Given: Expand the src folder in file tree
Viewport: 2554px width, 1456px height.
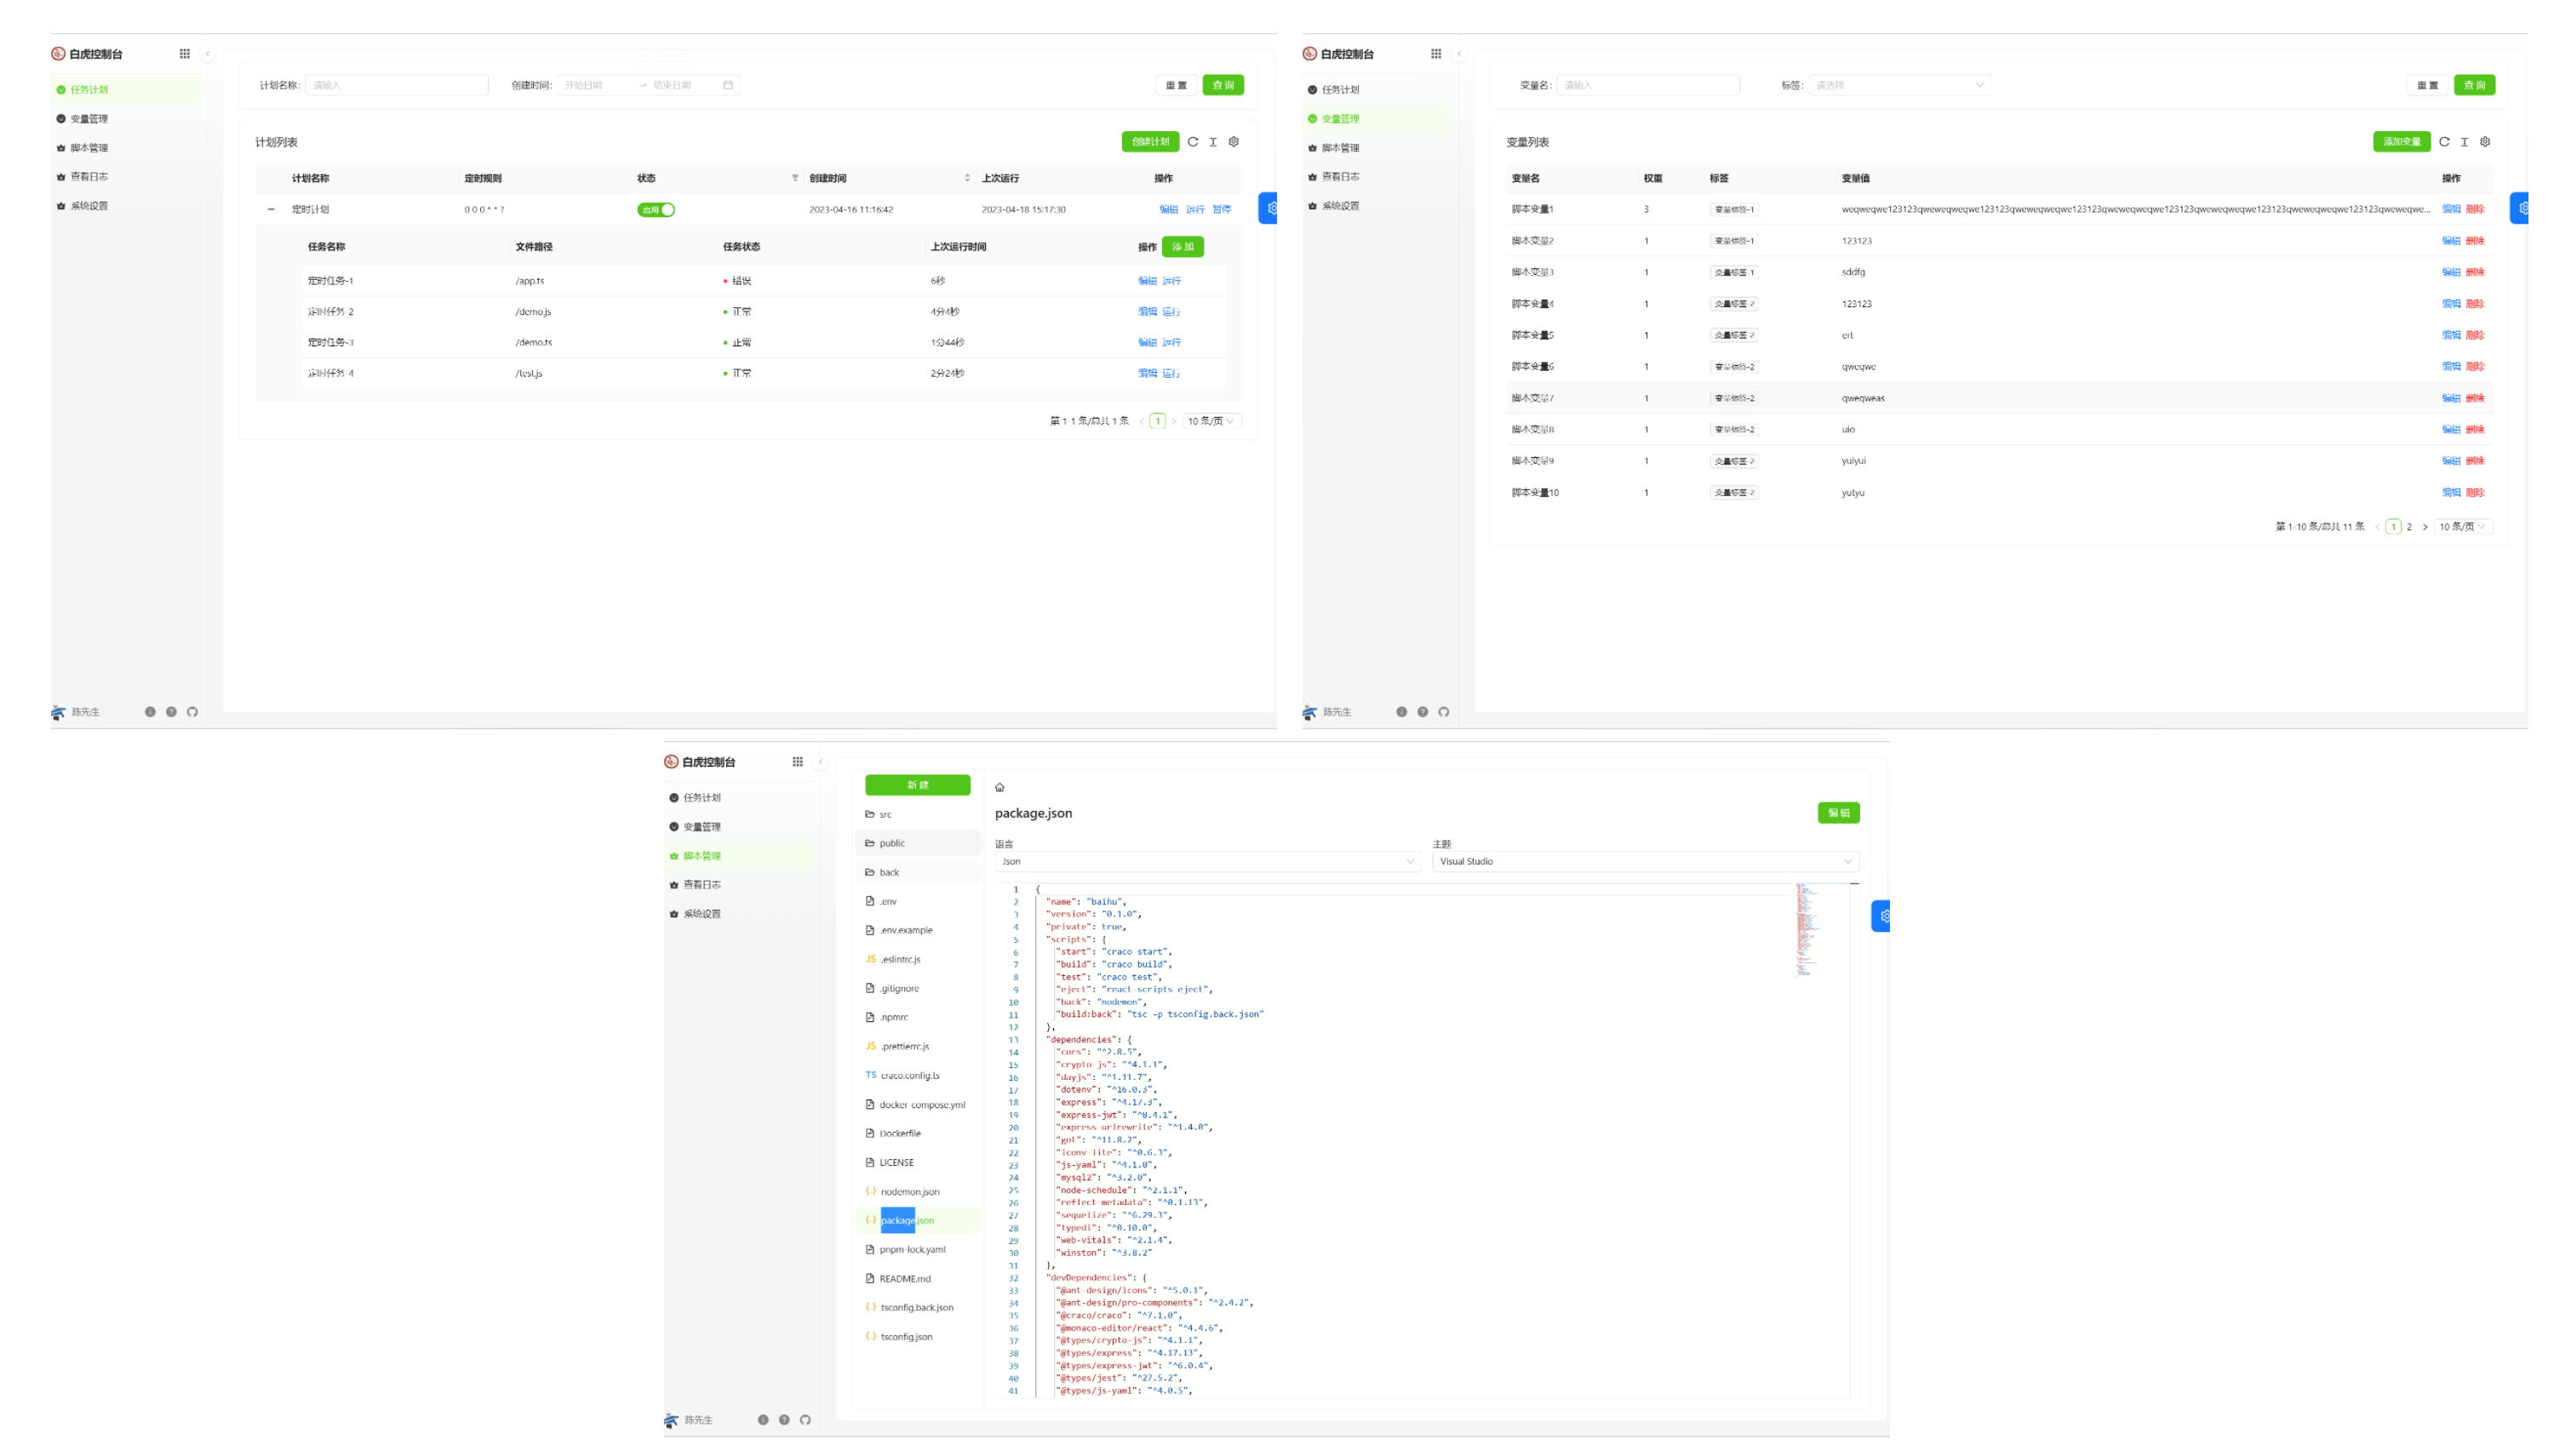Looking at the screenshot, I should (x=885, y=814).
